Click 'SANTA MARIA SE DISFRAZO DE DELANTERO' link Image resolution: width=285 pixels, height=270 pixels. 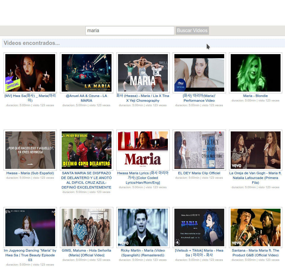(87, 180)
